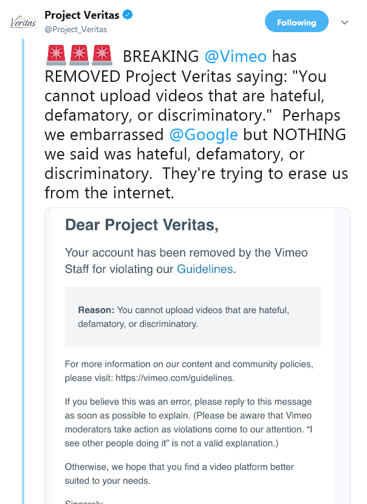This screenshot has height=504, width=367.
Task: Click the Project Veritas logo avatar
Action: (x=22, y=22)
